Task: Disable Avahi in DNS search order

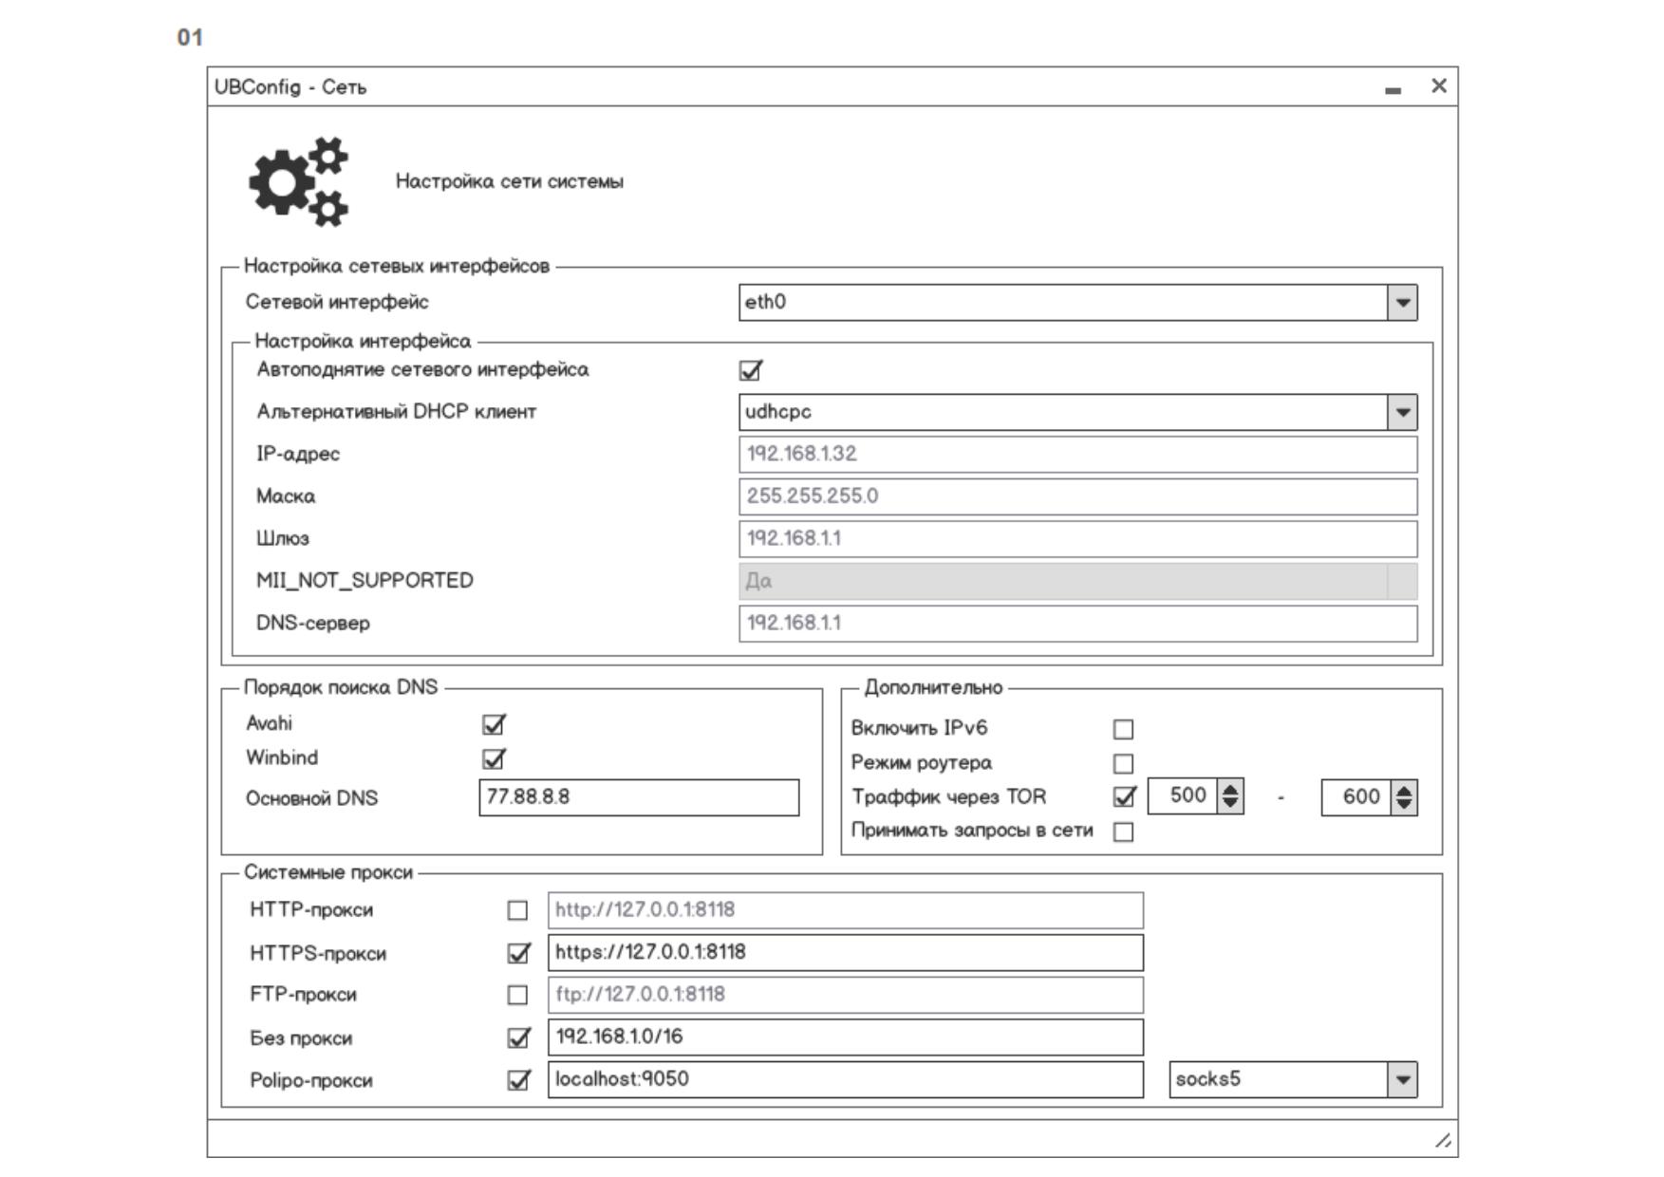Action: tap(494, 725)
